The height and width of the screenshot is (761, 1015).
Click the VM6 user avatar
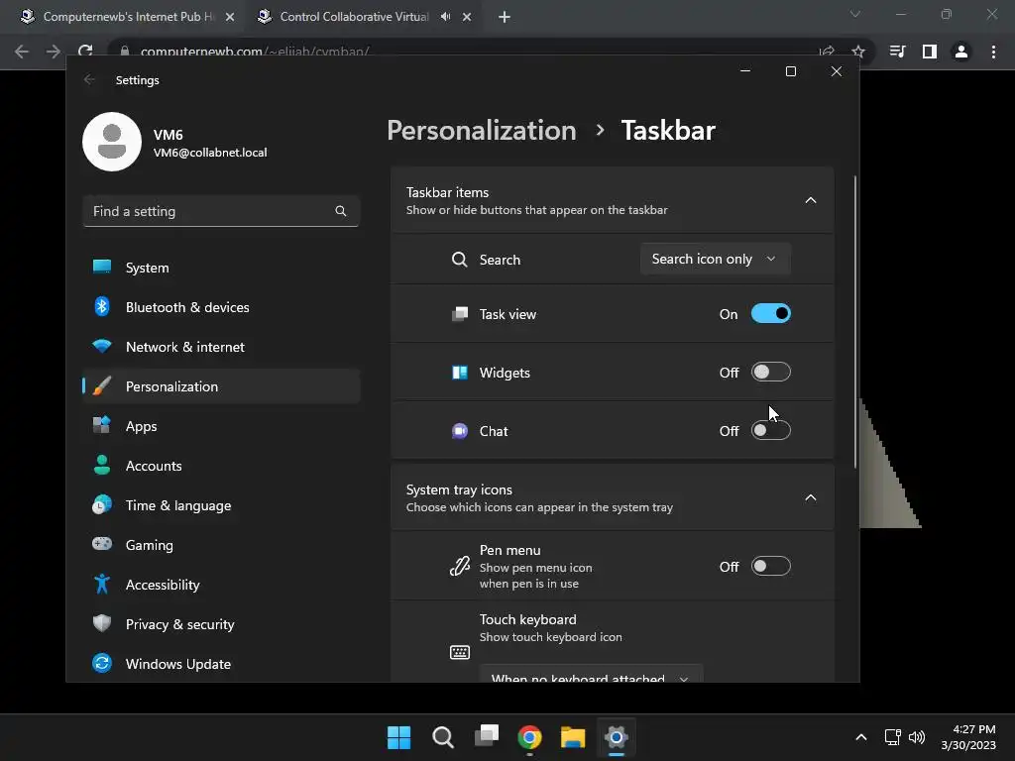pos(112,142)
